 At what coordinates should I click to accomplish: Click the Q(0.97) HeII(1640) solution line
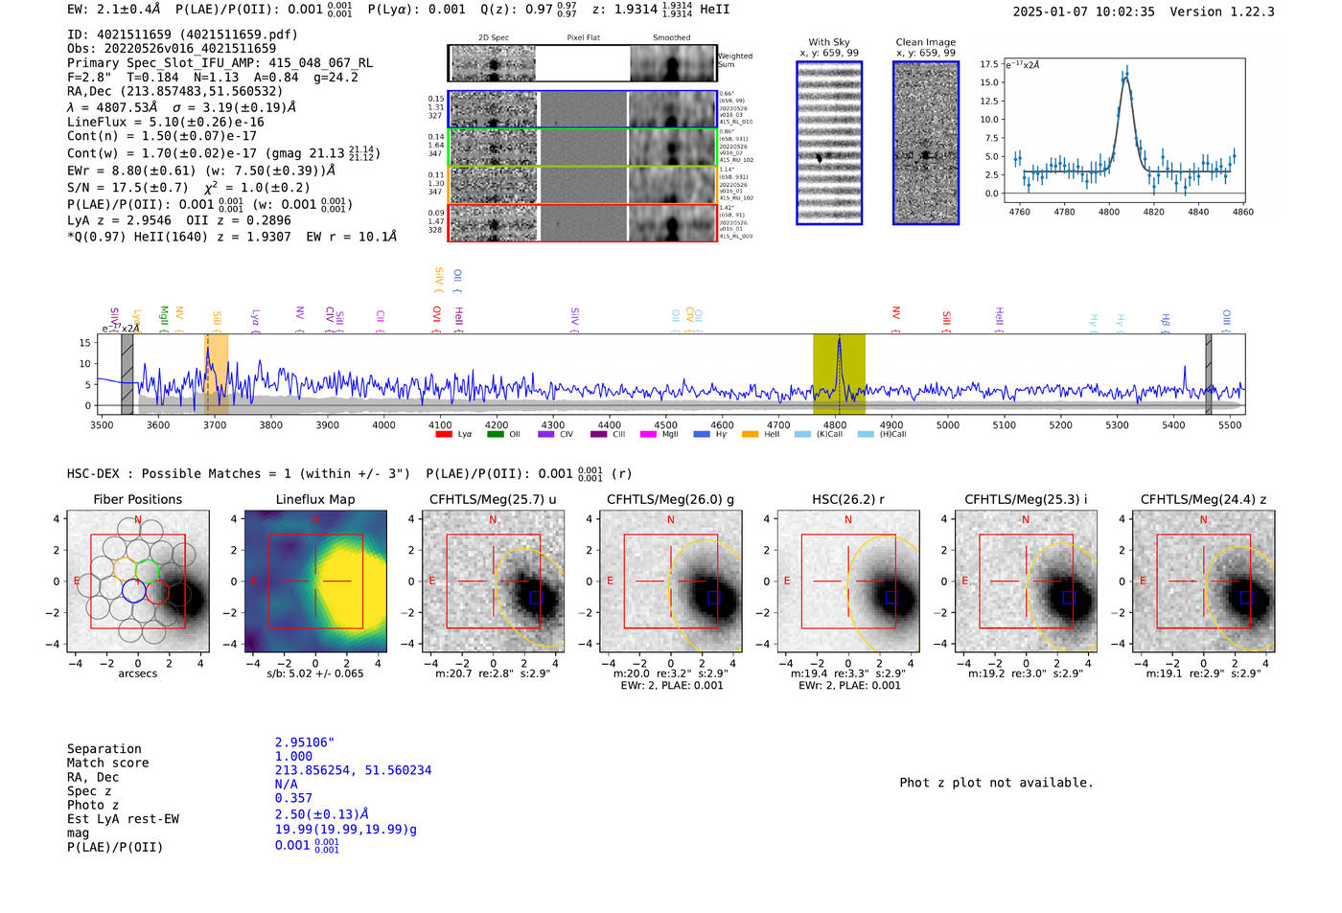point(232,237)
